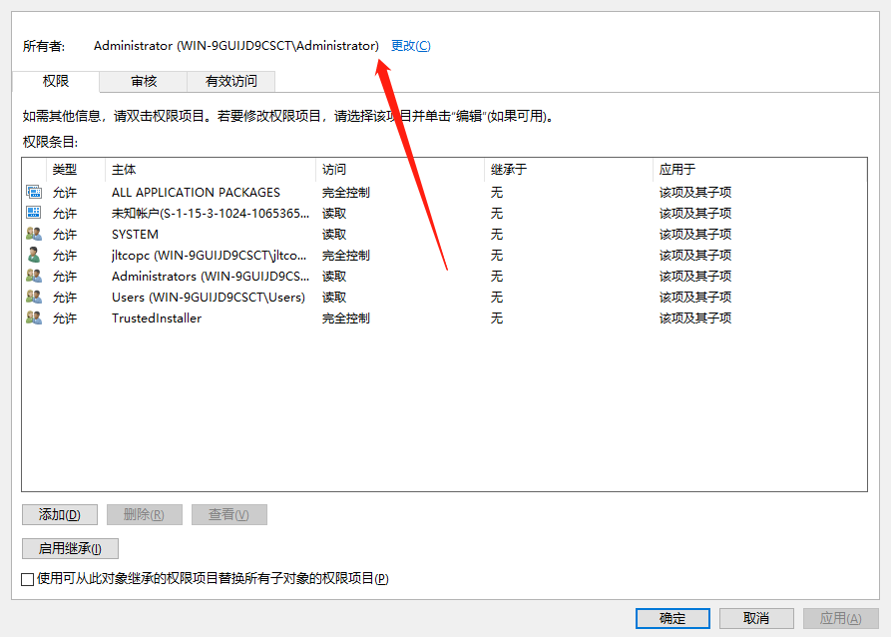Viewport: 891px width, 637px height.
Task: Click the 访问 column header
Action: pyautogui.click(x=399, y=170)
